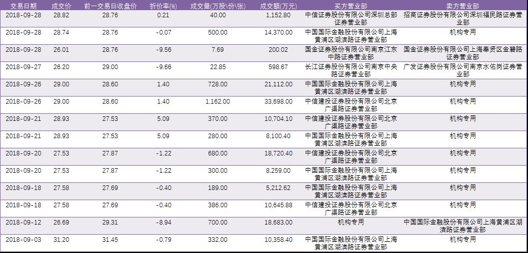Click the 成交量(万股\份\张) column header
This screenshot has width=528, height=253.
tap(218, 6)
